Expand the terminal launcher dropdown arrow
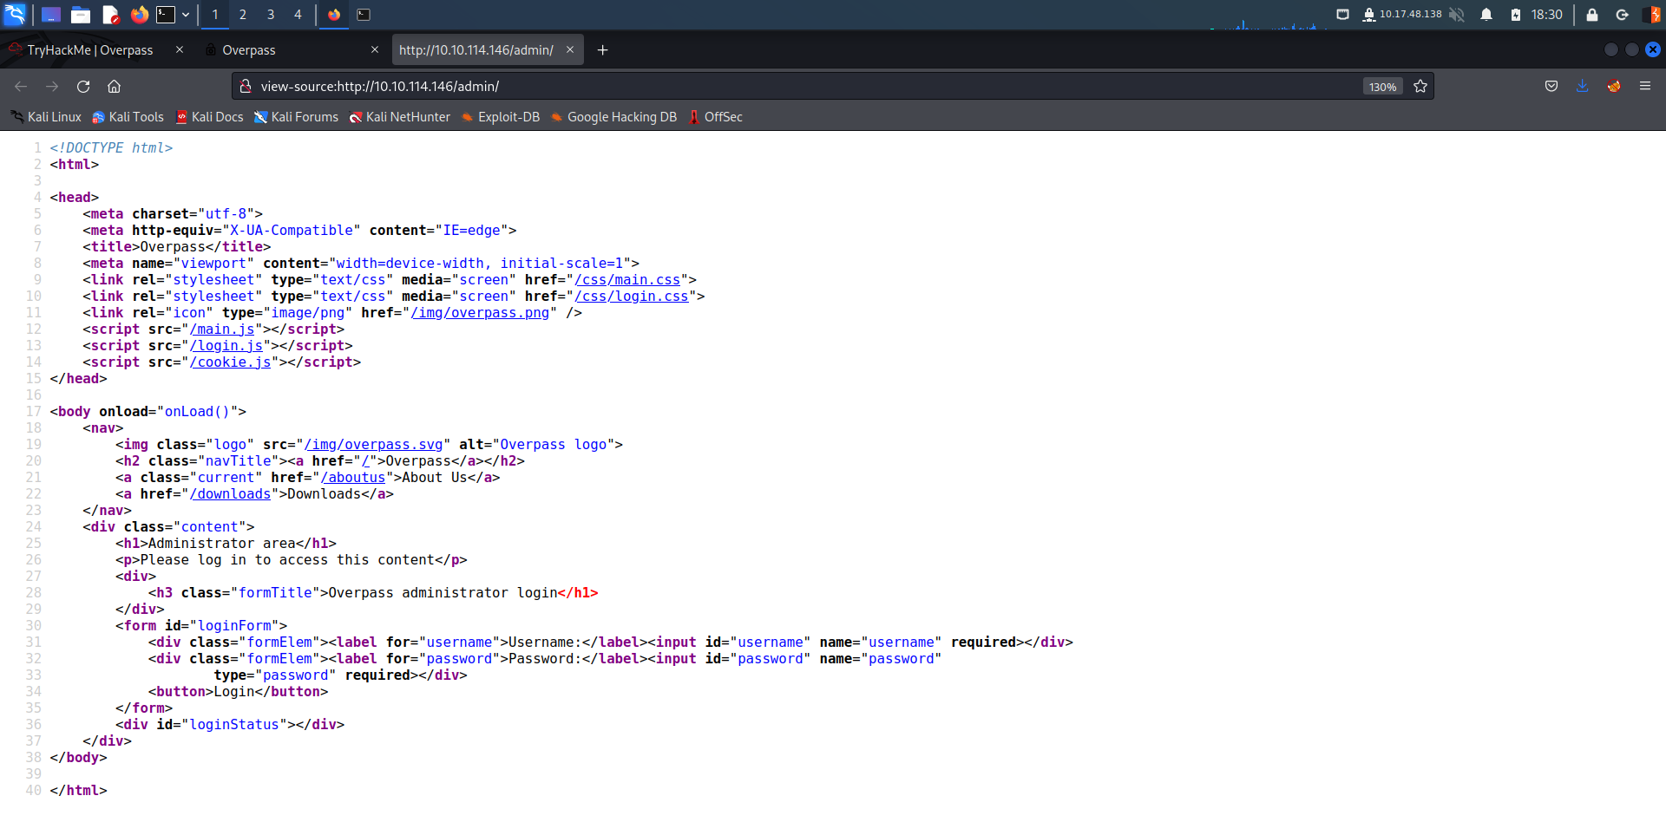This screenshot has height=835, width=1666. click(186, 15)
